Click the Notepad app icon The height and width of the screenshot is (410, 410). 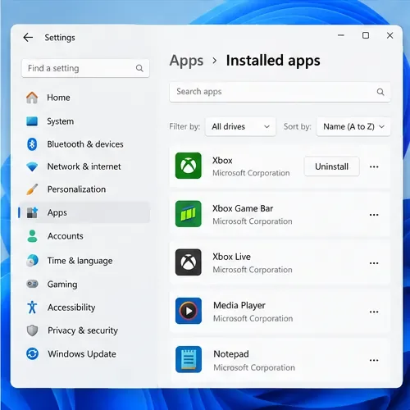coord(189,359)
